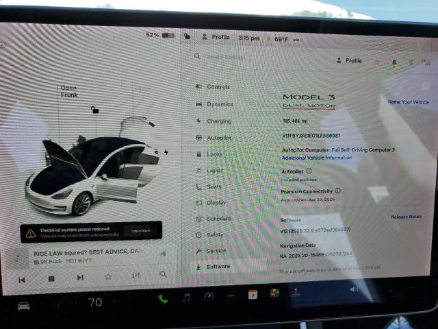Open the Music app icon
This screenshot has height=329, width=438.
(x=186, y=297)
